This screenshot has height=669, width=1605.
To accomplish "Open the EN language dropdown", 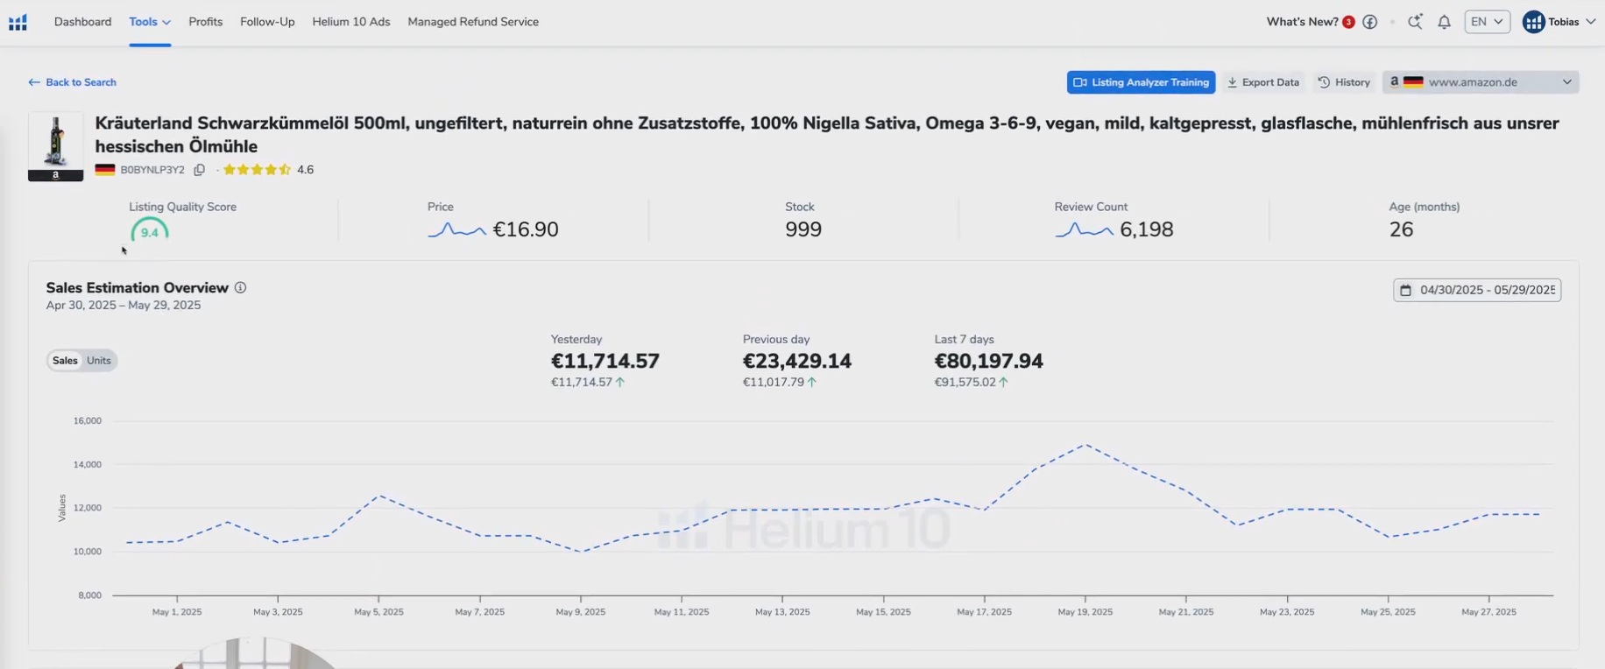I will click(x=1487, y=22).
